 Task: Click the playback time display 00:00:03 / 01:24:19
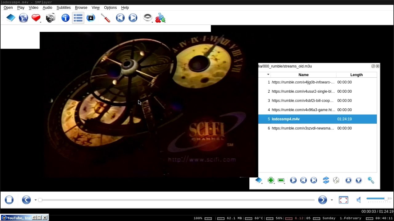[x=377, y=211]
